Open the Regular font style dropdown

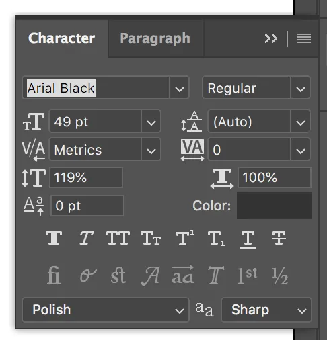point(301,87)
